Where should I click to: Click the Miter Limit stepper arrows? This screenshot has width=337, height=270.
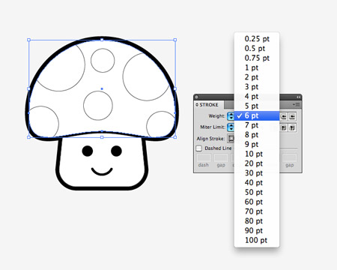[x=231, y=127]
